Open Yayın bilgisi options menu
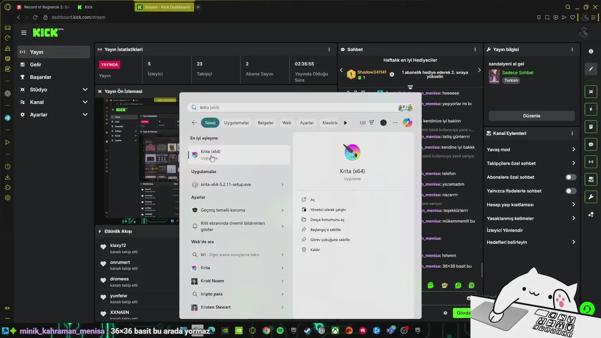Viewport: 601px width, 338px height. point(572,49)
